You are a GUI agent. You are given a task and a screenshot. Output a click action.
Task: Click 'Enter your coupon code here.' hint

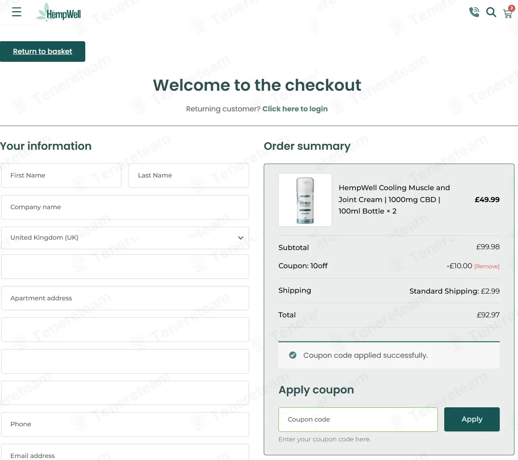pos(324,439)
